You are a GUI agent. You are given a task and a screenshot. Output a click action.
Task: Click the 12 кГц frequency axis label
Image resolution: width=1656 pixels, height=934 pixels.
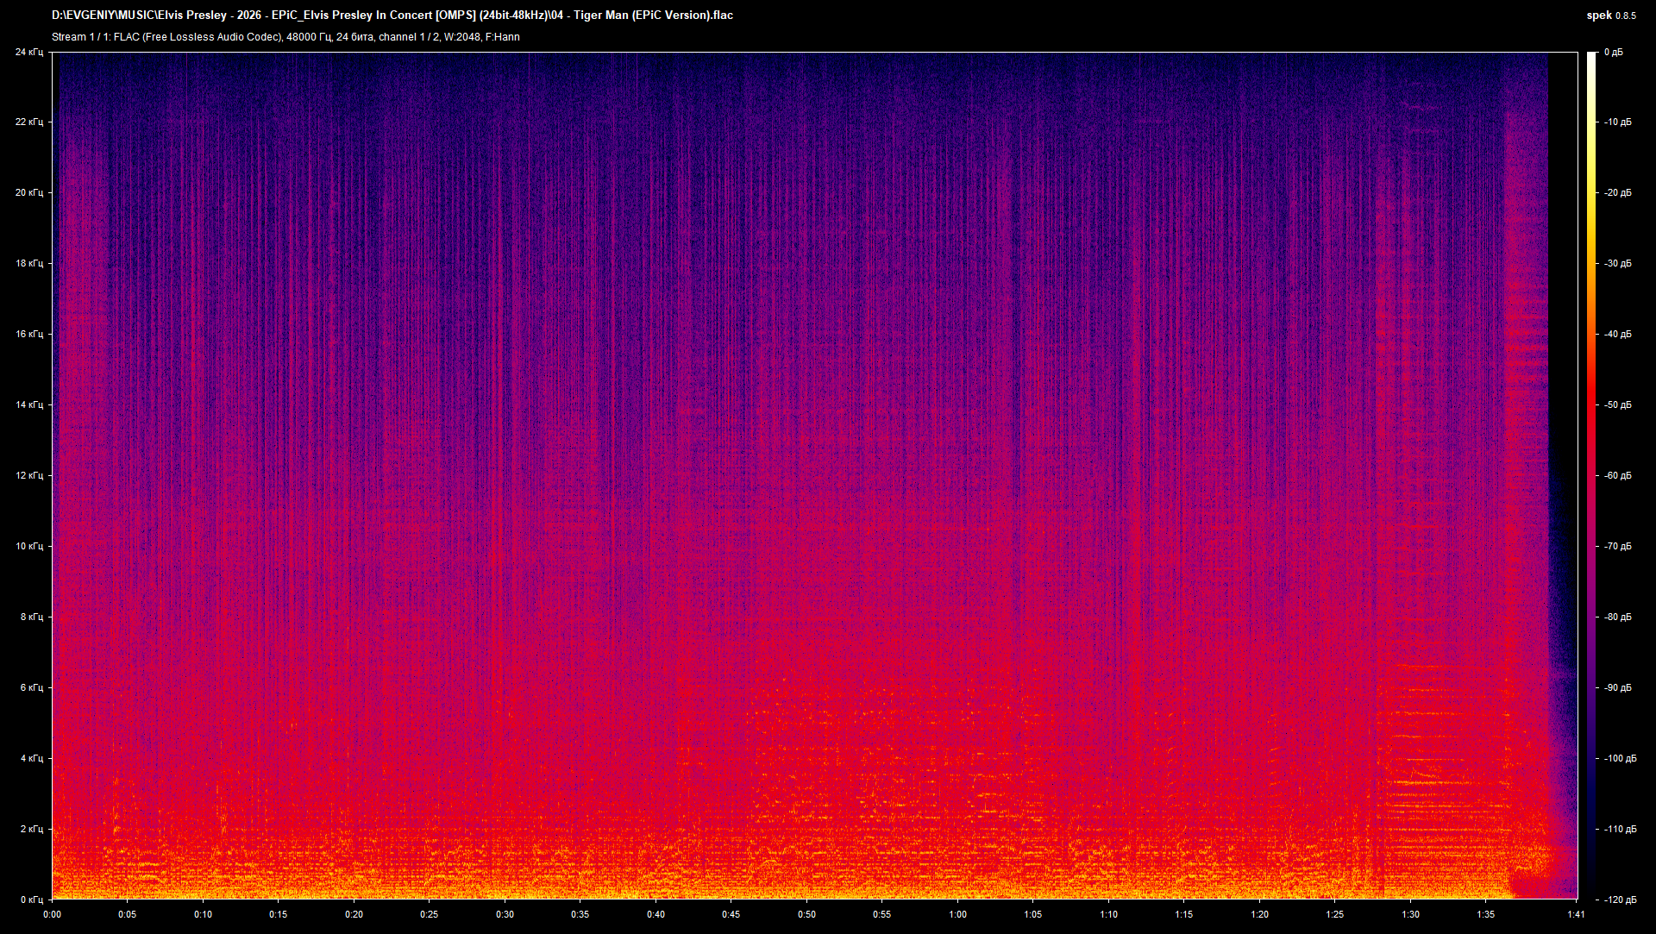pos(29,476)
